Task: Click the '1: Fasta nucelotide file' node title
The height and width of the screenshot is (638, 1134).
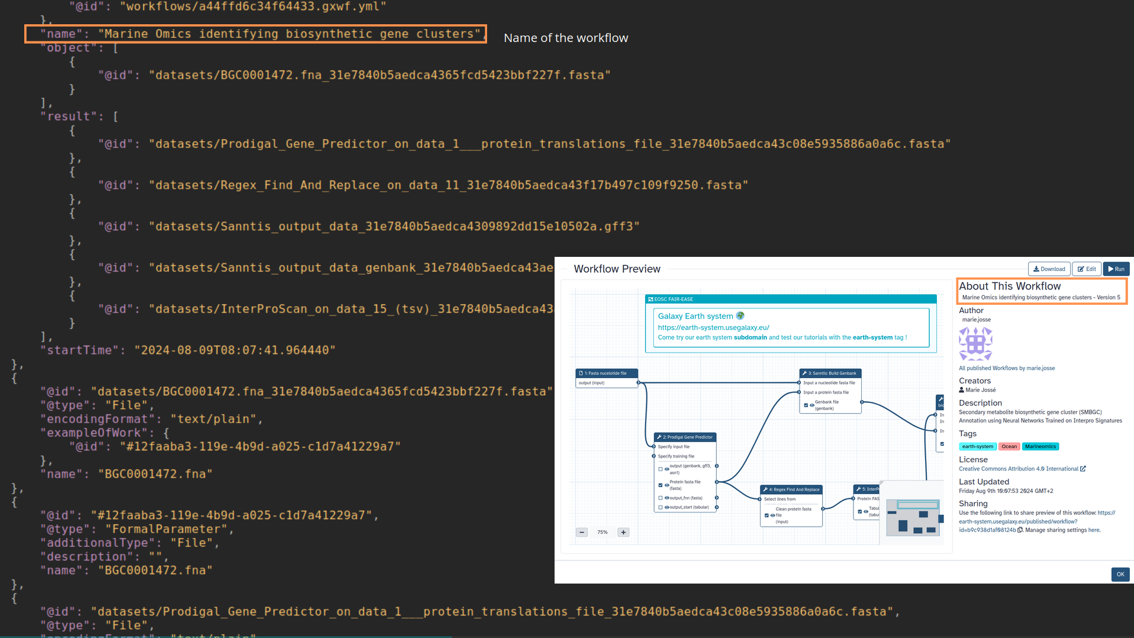Action: (605, 373)
